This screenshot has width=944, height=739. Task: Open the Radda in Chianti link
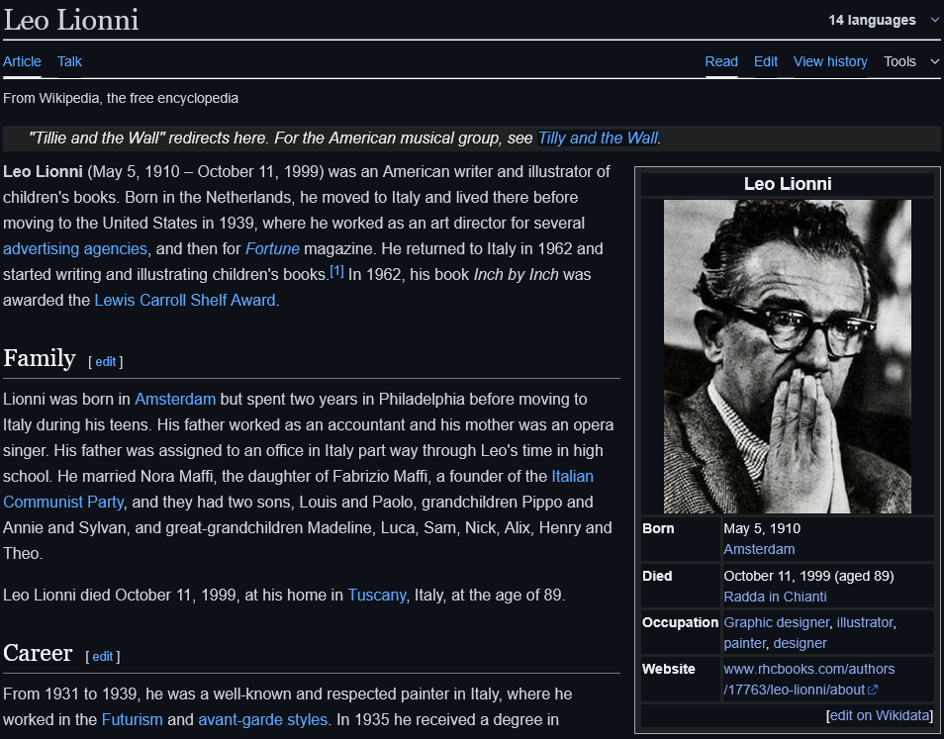point(775,597)
